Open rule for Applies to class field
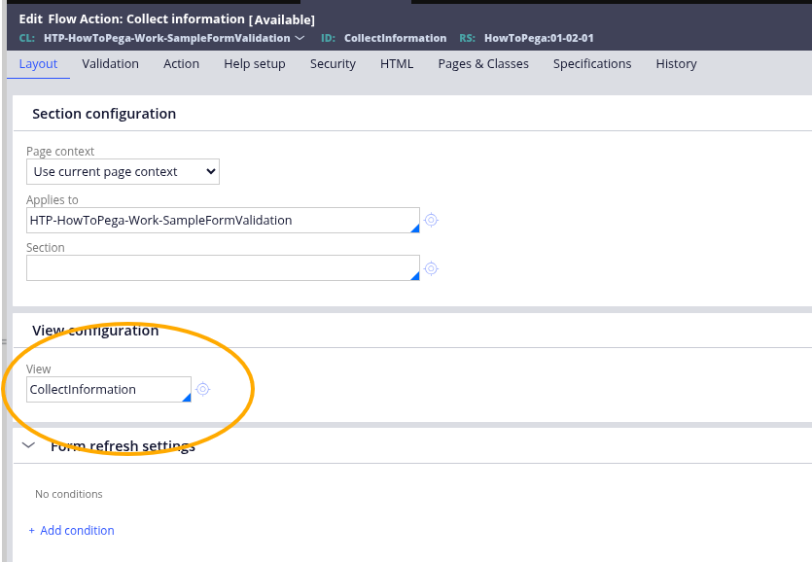This screenshot has height=562, width=812. (x=431, y=220)
